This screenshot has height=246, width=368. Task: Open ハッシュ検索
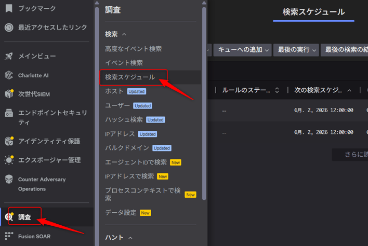point(124,119)
